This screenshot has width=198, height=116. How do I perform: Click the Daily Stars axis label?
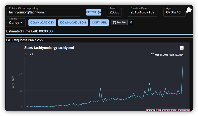[13, 83]
